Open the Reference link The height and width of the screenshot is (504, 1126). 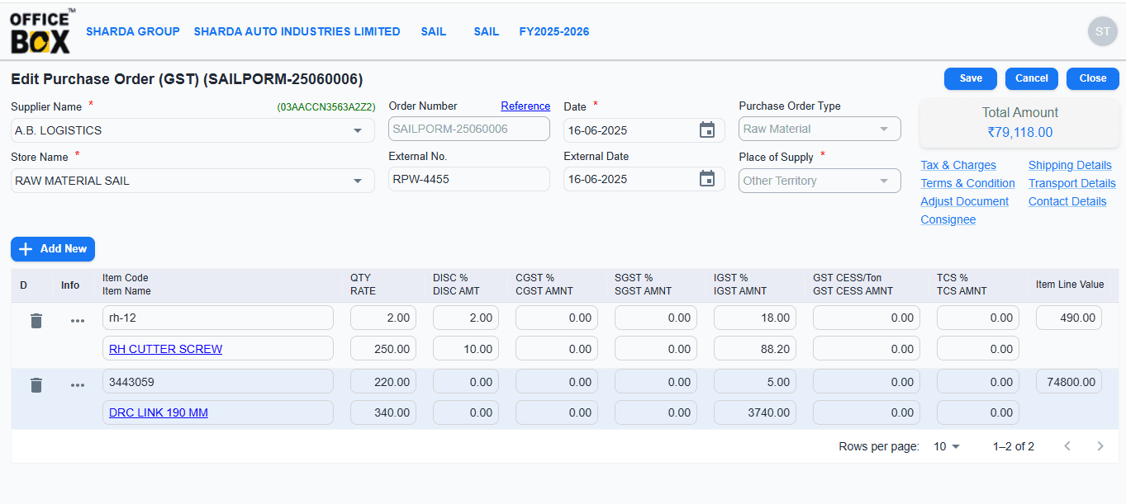tap(525, 106)
